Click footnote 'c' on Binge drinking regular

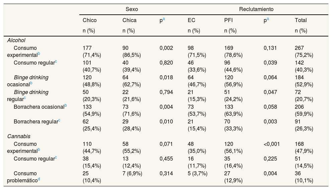point(24,98)
